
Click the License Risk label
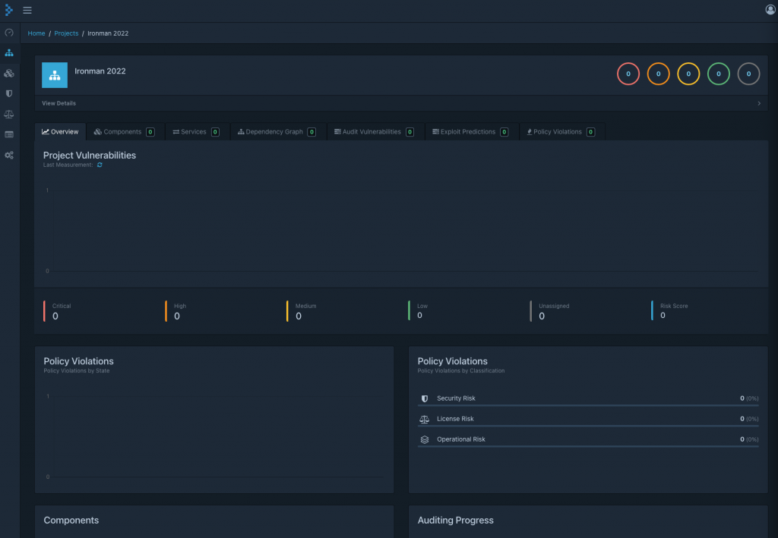pos(455,419)
